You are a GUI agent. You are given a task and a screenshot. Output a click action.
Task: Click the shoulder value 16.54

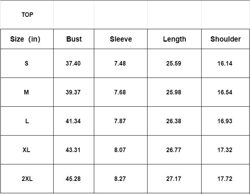(225, 92)
